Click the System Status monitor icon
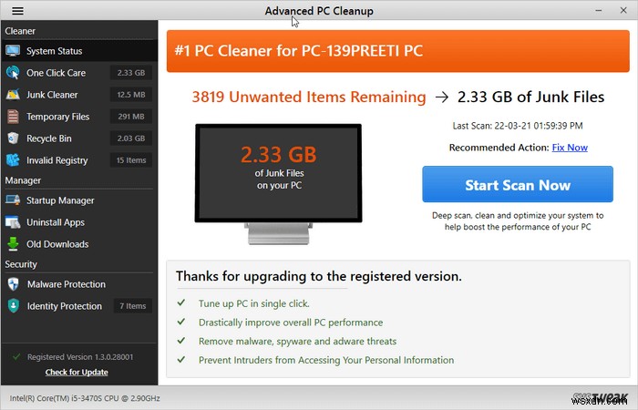 point(13,51)
